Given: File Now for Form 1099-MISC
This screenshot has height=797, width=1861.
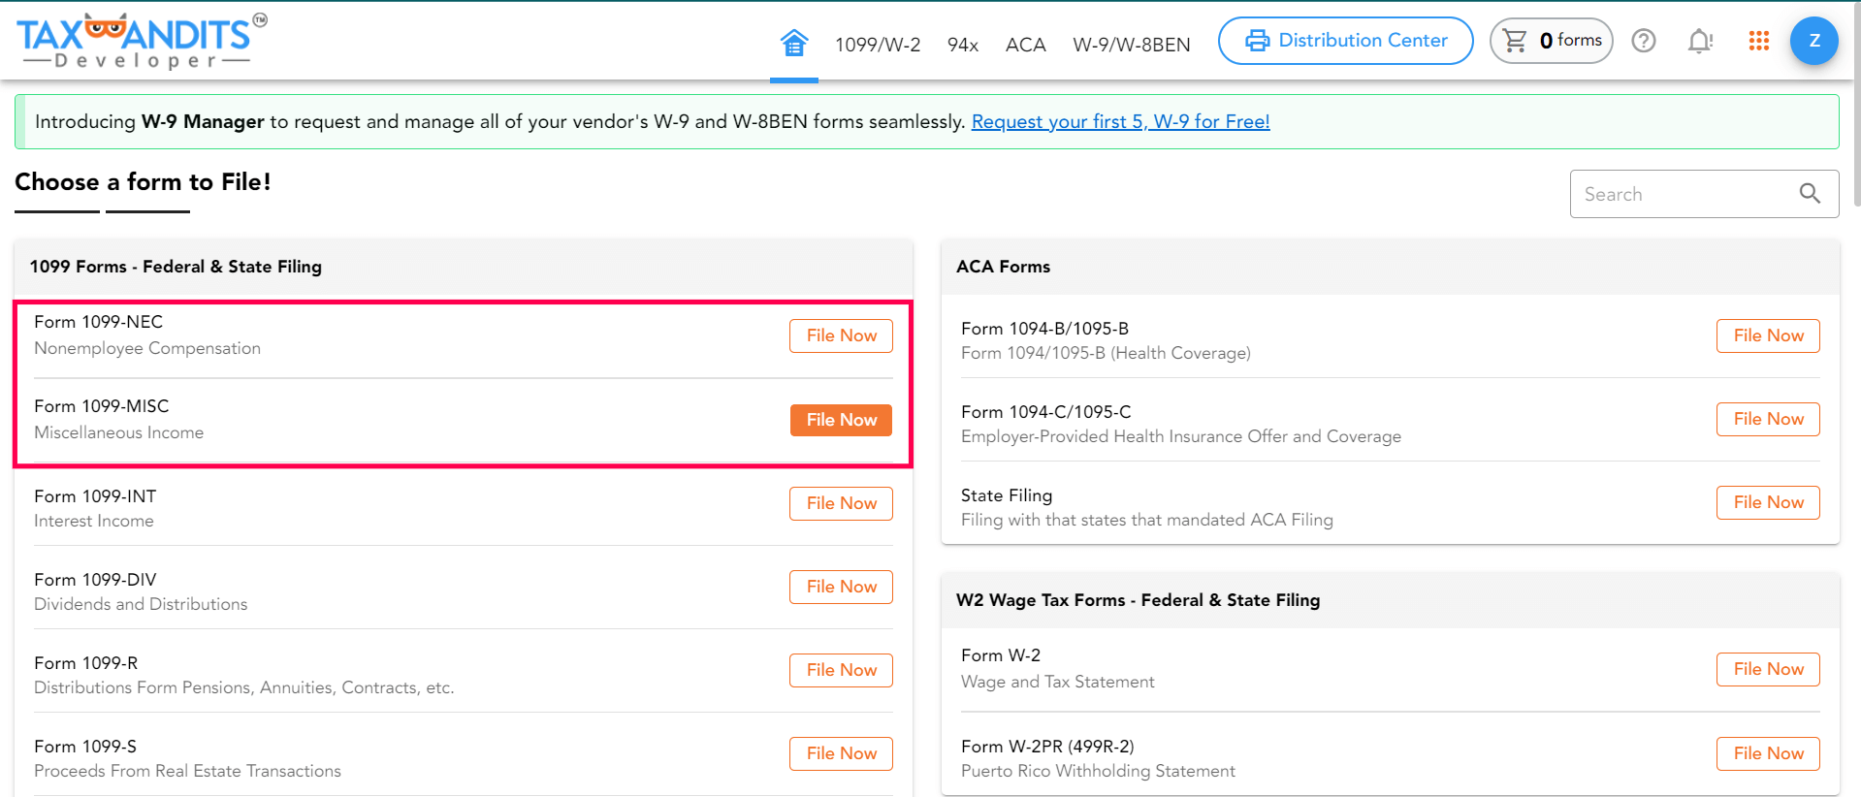Looking at the screenshot, I should pos(841,420).
